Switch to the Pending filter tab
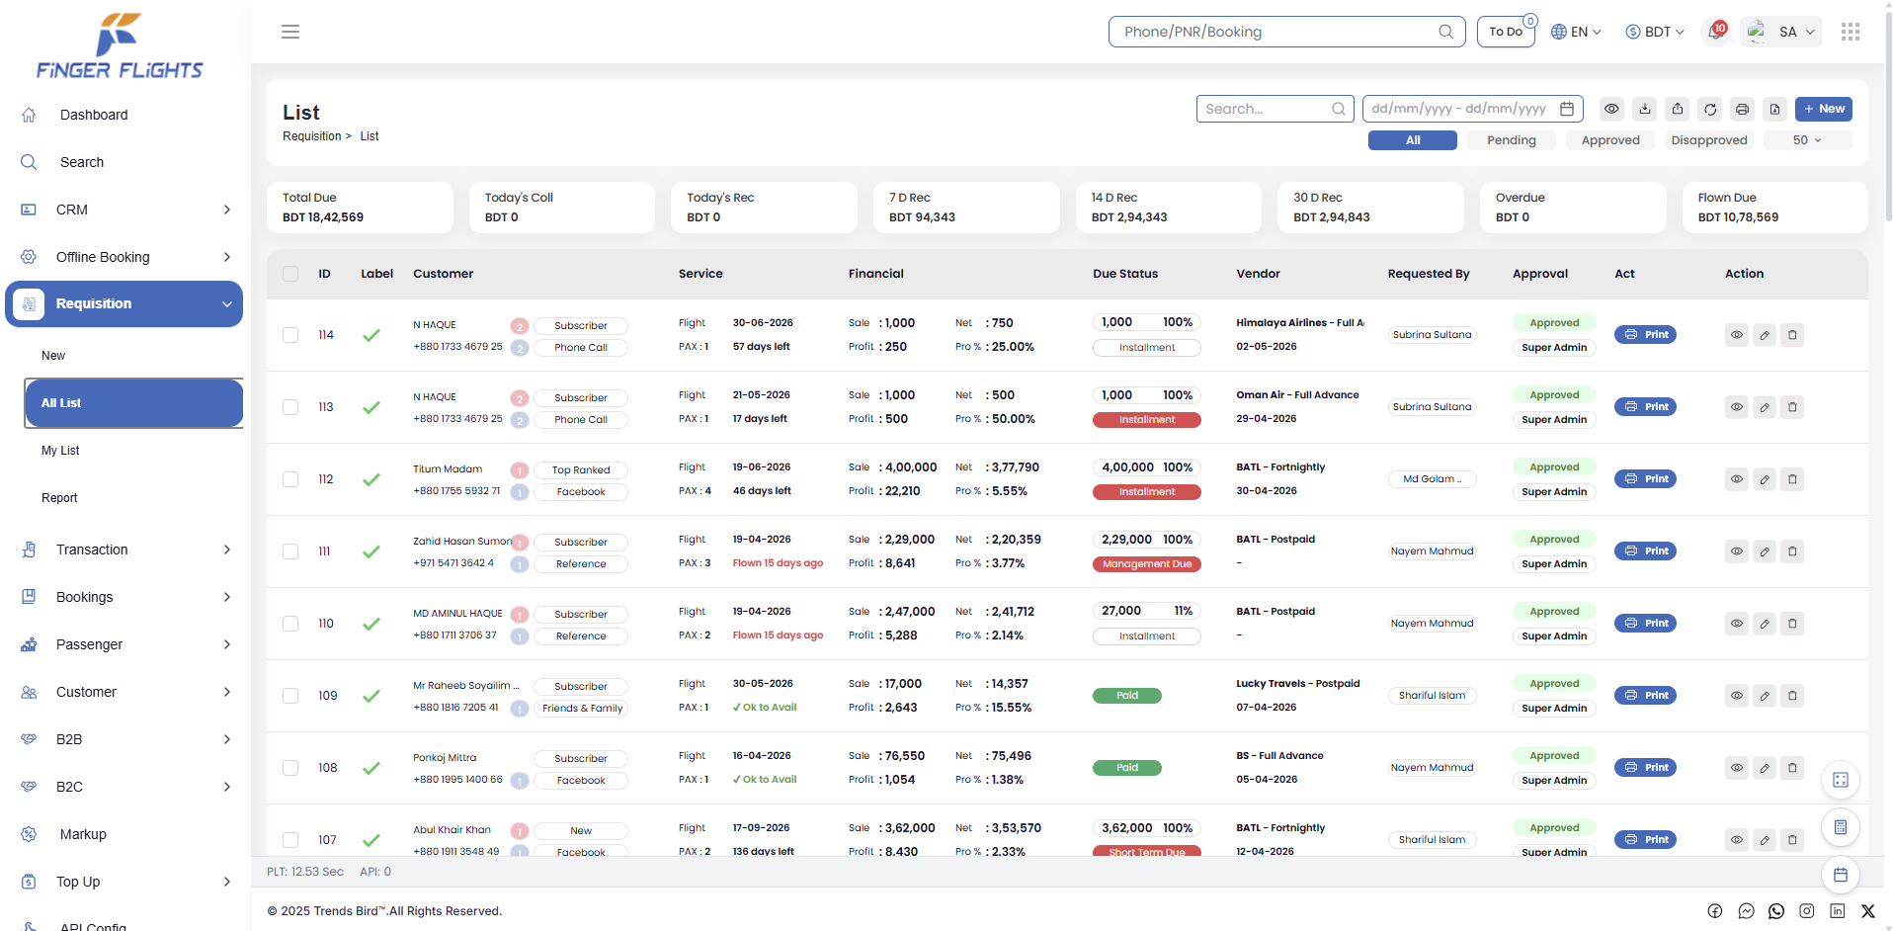 [1512, 140]
